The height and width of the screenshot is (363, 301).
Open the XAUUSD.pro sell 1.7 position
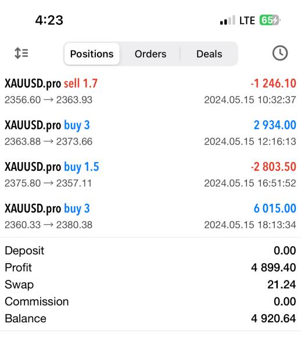pyautogui.click(x=150, y=91)
